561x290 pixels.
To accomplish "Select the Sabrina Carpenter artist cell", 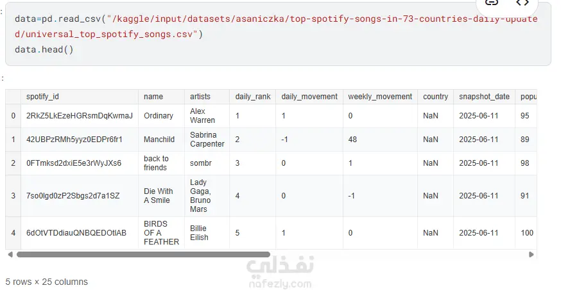I will (207, 140).
